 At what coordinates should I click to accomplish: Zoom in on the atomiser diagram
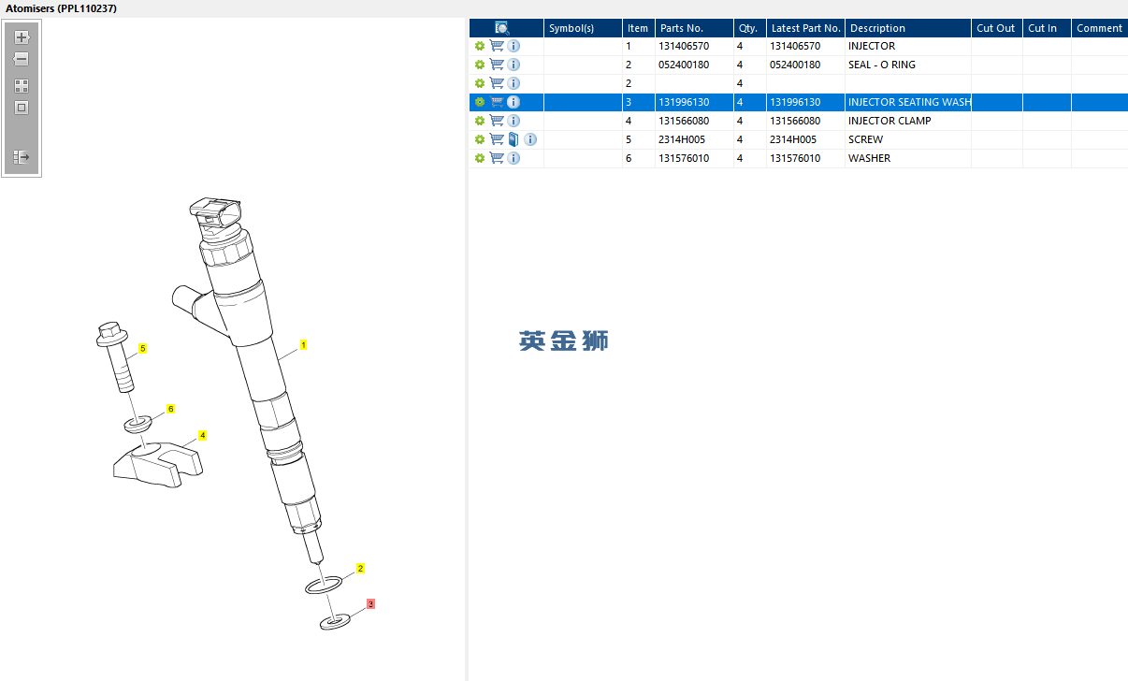point(22,37)
